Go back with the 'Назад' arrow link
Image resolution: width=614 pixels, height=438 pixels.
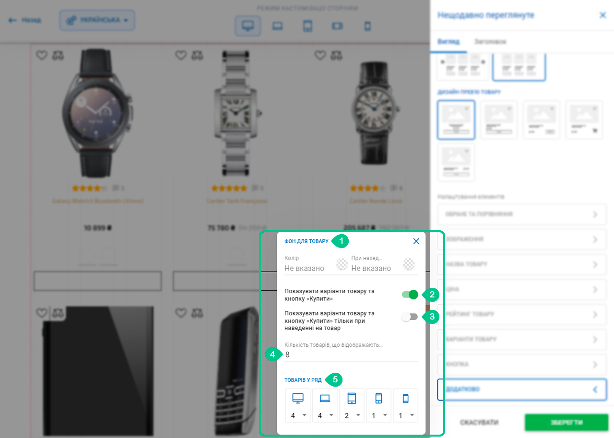coord(24,20)
